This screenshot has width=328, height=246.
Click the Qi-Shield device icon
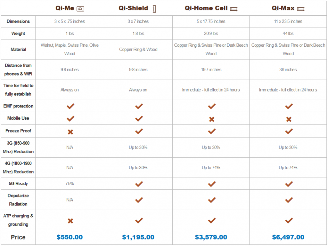coord(154,9)
